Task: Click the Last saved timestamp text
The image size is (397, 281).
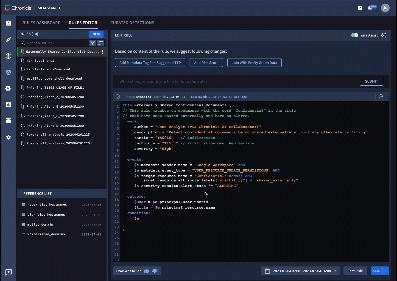Action: coord(220,97)
